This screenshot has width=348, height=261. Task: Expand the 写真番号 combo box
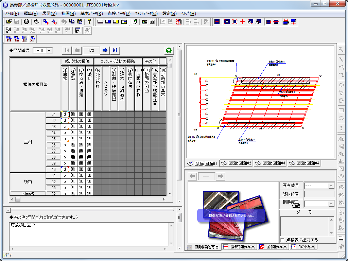coord(331,186)
